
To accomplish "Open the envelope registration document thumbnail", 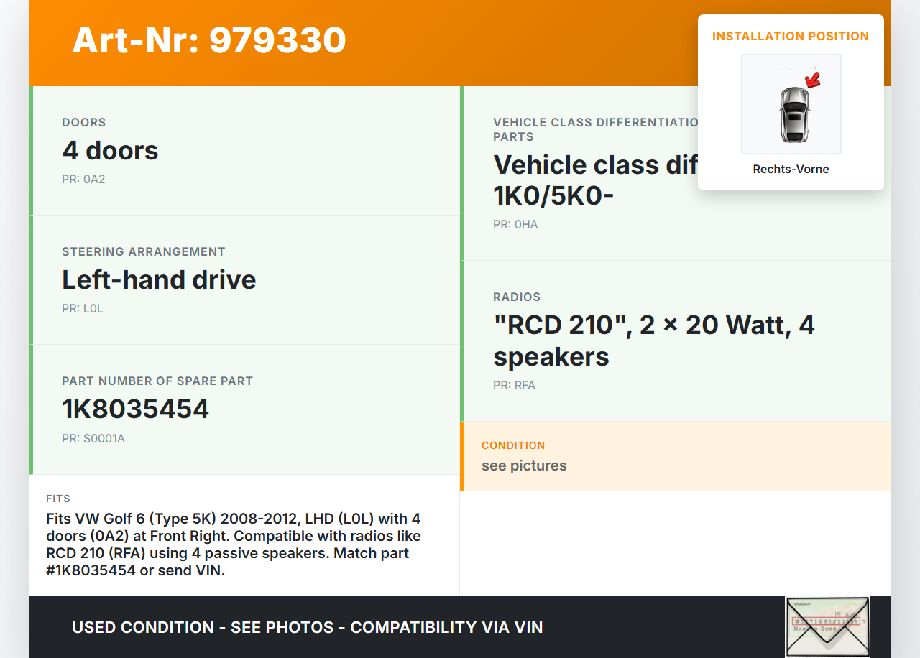I will [827, 627].
